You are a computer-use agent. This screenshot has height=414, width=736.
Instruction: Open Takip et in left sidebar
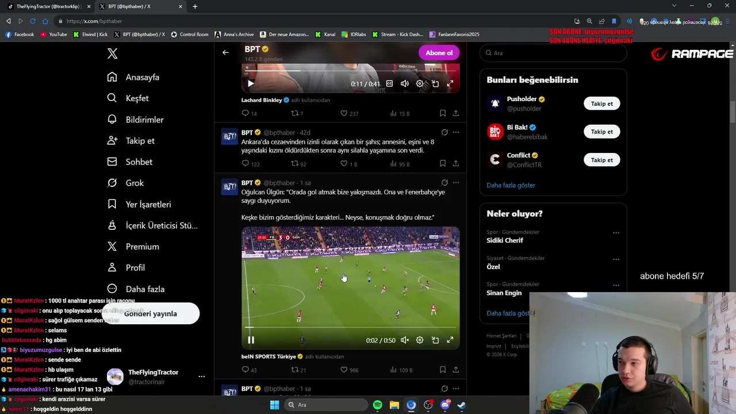[131, 141]
